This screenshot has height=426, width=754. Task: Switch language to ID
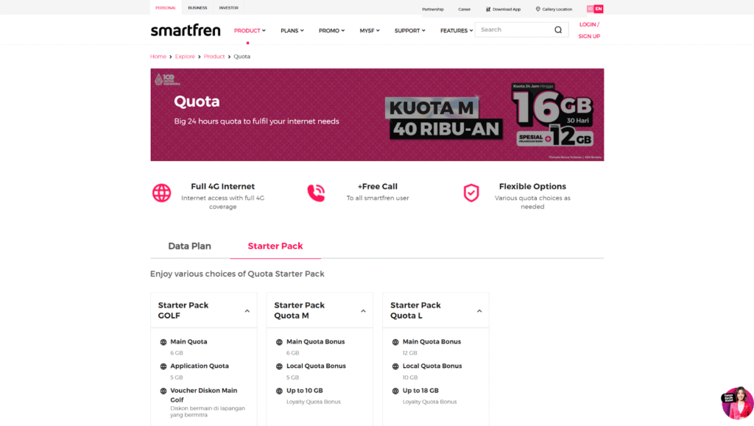click(590, 8)
